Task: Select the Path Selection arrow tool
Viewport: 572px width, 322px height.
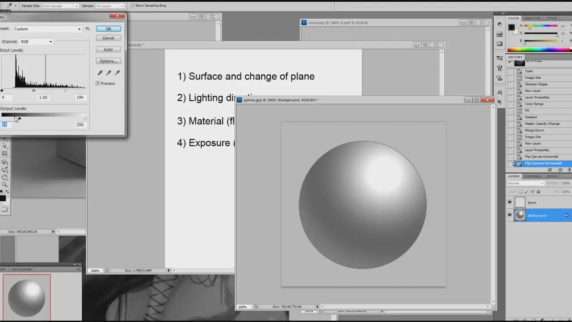Action: pos(5,146)
